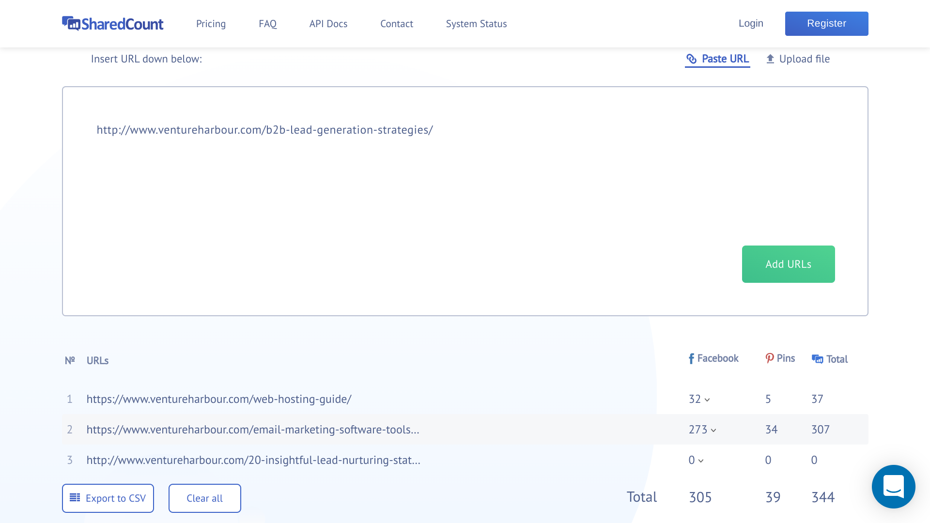Click the Register button
The height and width of the screenshot is (523, 930).
(x=826, y=24)
